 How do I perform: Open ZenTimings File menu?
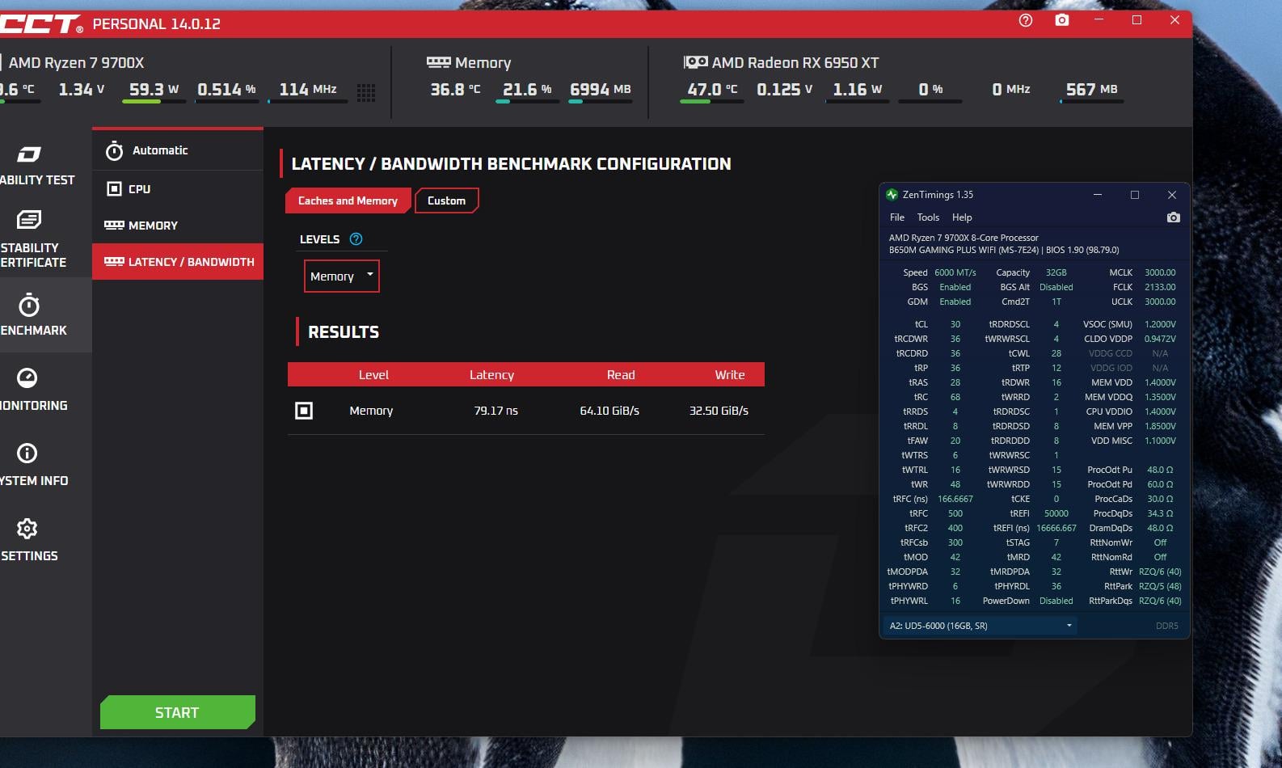coord(897,217)
